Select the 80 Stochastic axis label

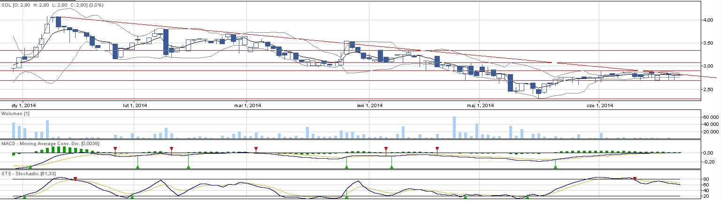click(705, 179)
